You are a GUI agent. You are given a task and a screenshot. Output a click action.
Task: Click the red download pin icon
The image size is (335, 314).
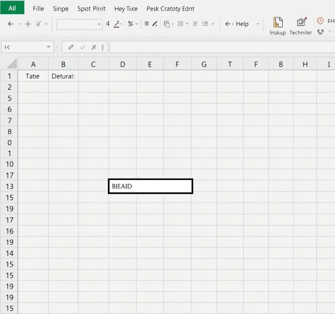pos(320,21)
